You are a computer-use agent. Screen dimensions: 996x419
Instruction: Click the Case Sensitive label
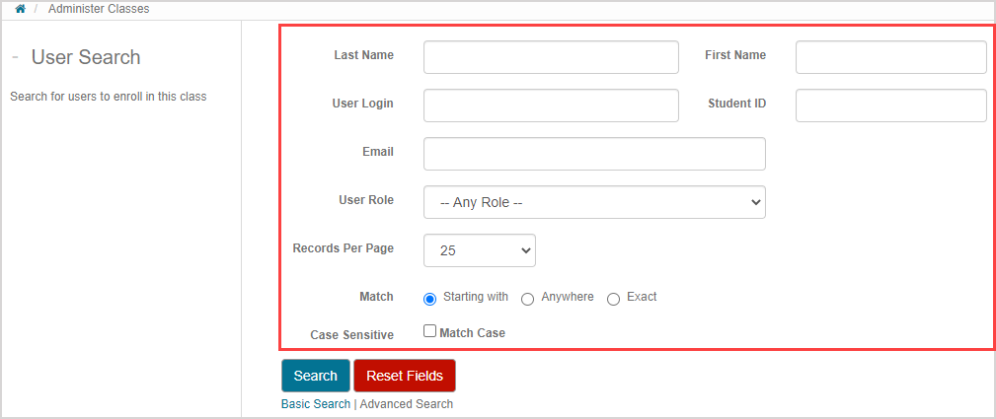351,335
